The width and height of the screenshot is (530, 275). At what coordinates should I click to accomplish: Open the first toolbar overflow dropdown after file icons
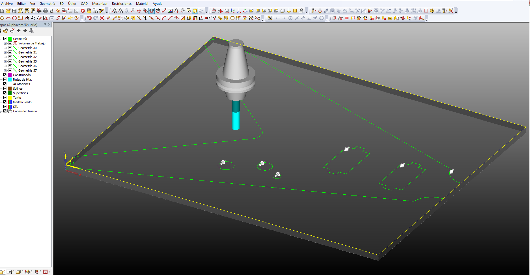[x=107, y=11]
